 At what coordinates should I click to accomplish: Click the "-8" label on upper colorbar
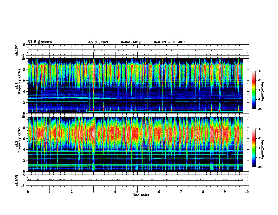(x=259, y=90)
